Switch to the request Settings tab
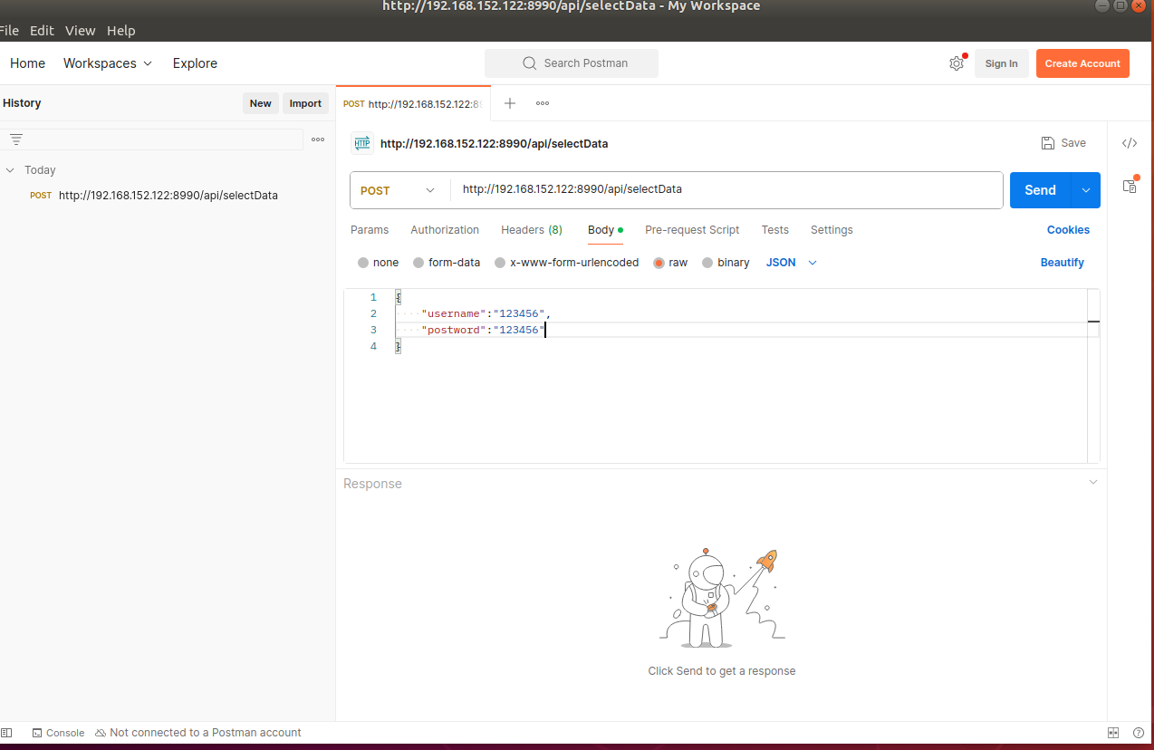 click(832, 230)
